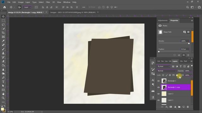Open the Filter menu
The width and height of the screenshot is (202, 113).
(x=48, y=2)
